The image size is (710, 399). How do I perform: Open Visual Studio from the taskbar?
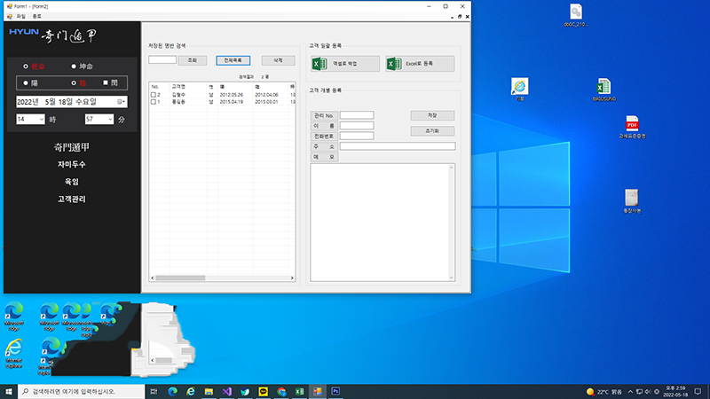[227, 391]
